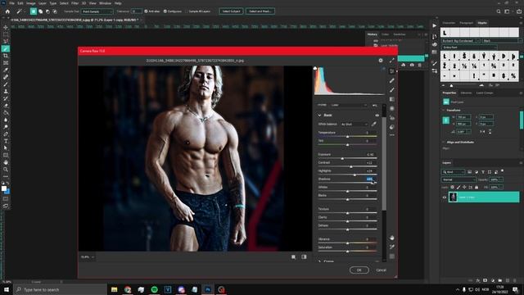Open Camera Raw more options ellipsis
This screenshot has height=295, width=524.
click(x=392, y=135)
